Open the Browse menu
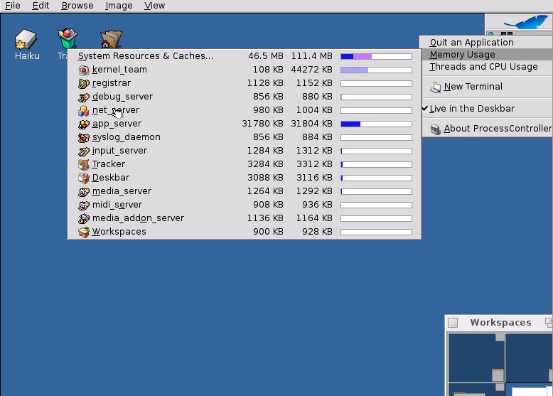The height and width of the screenshot is (396, 553). [77, 6]
